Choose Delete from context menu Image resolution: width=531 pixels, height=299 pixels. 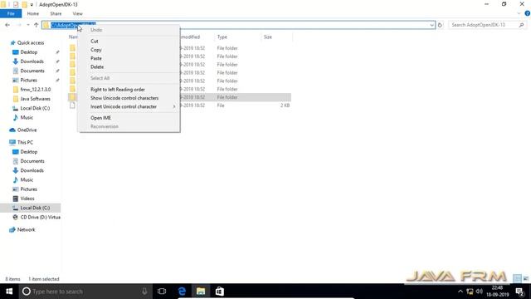pos(97,66)
